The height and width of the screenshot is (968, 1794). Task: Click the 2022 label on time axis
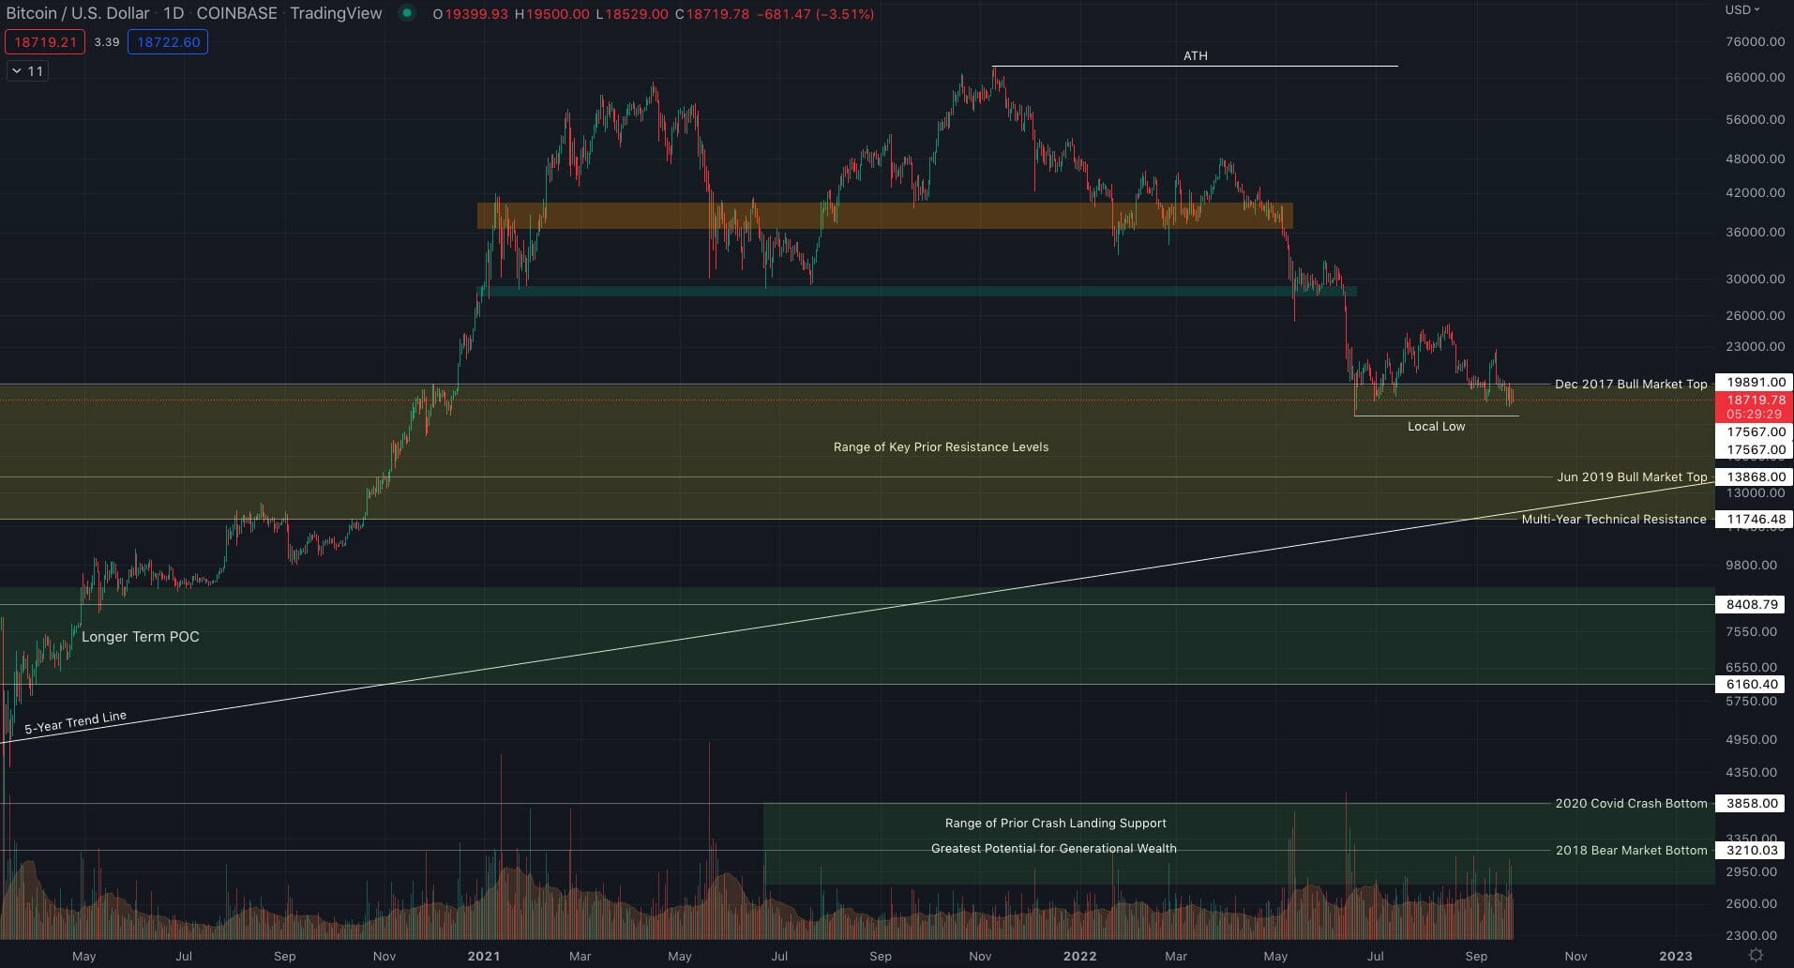coord(1079,956)
